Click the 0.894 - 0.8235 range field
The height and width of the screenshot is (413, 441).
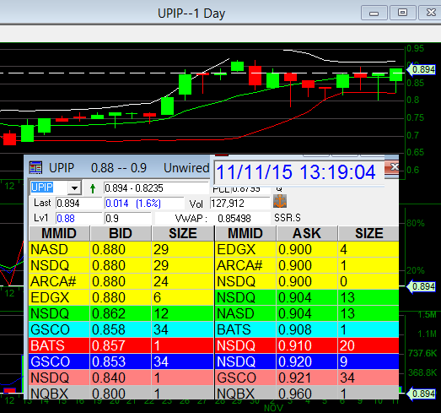coord(156,187)
